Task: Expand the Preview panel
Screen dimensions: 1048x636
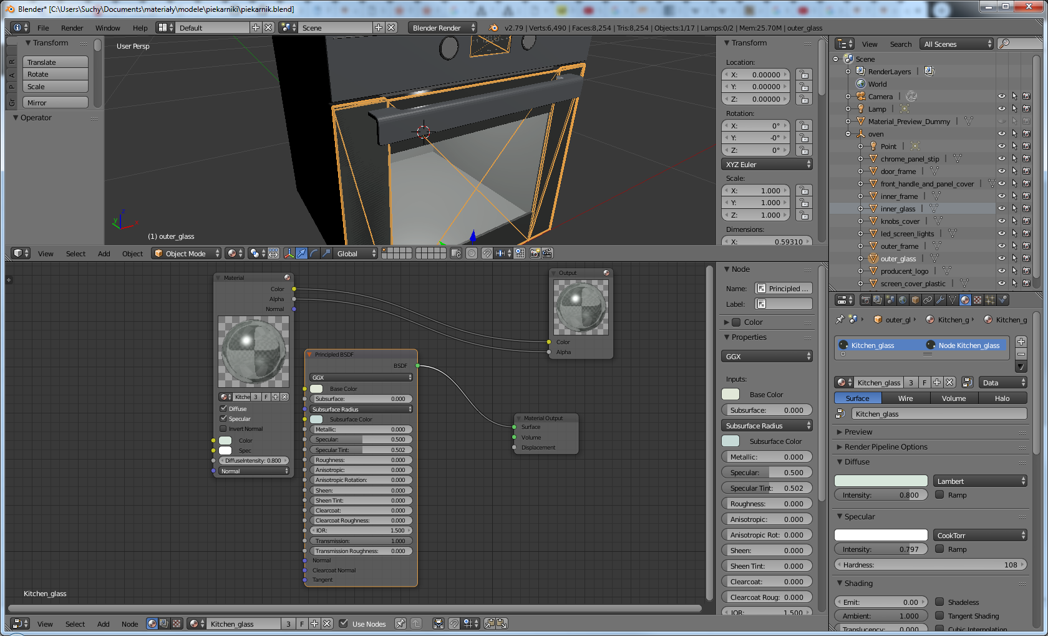Action: pos(858,432)
